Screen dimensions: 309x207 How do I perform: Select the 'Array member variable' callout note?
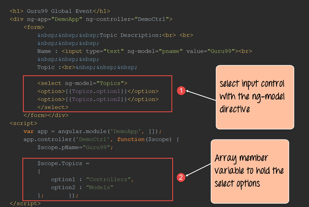click(249, 171)
